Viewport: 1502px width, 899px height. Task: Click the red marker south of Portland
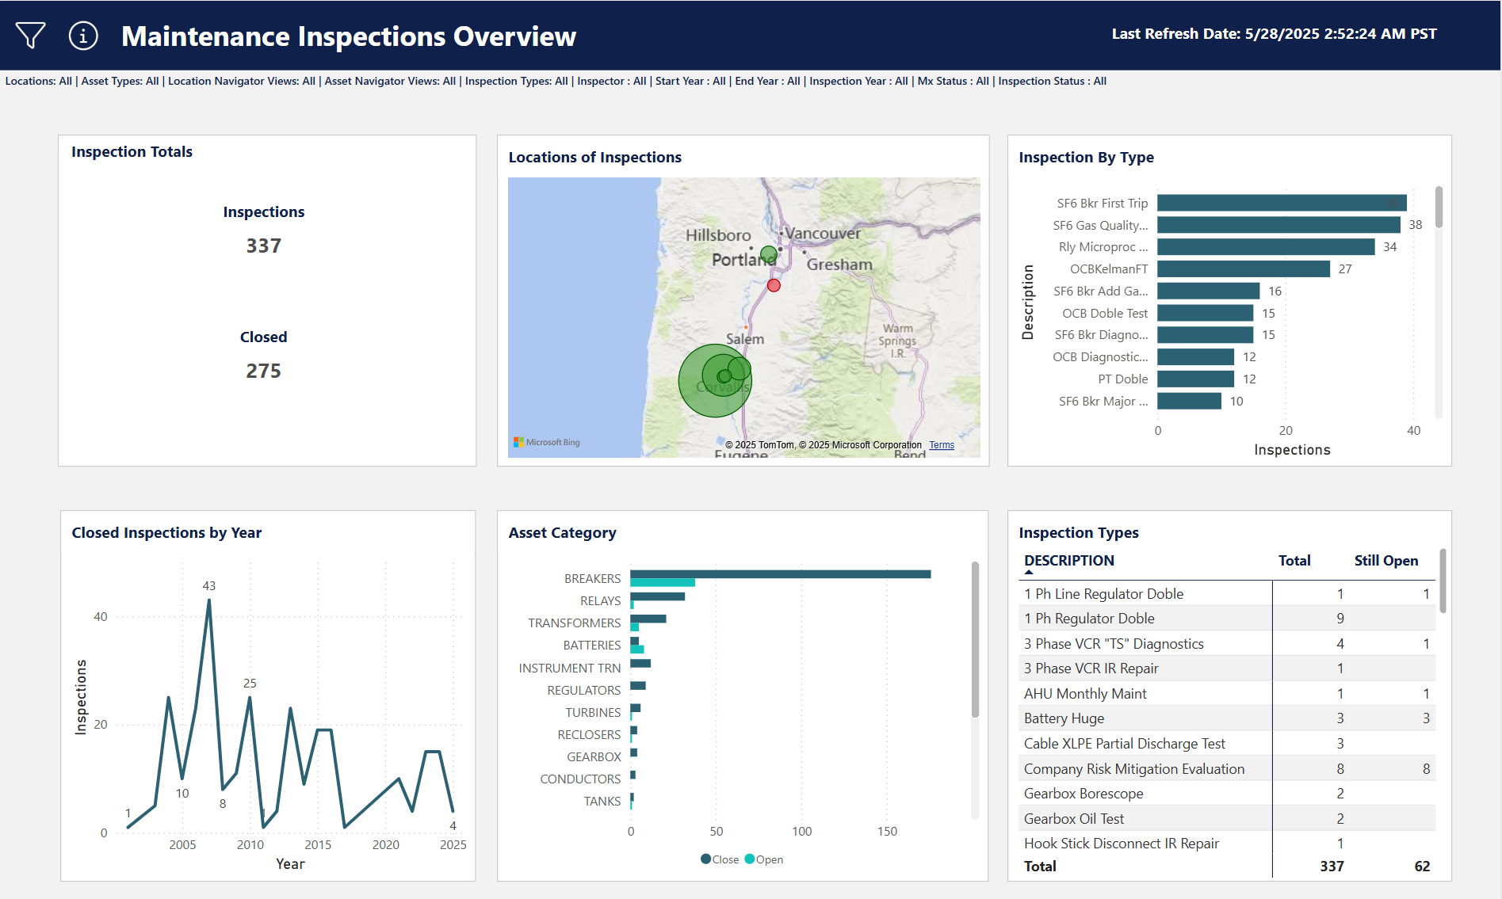774,285
